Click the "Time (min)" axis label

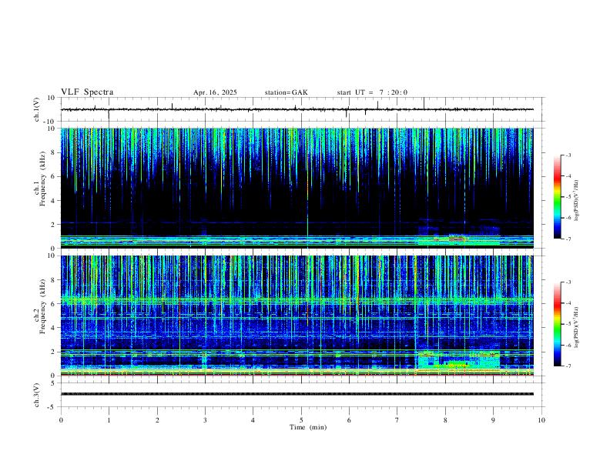point(308,427)
